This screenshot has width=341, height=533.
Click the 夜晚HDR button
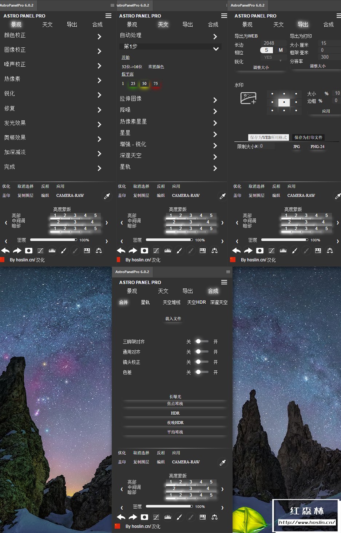(175, 423)
